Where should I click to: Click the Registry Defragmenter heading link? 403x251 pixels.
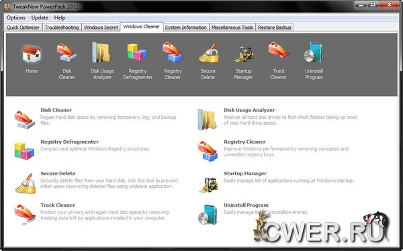(x=69, y=142)
